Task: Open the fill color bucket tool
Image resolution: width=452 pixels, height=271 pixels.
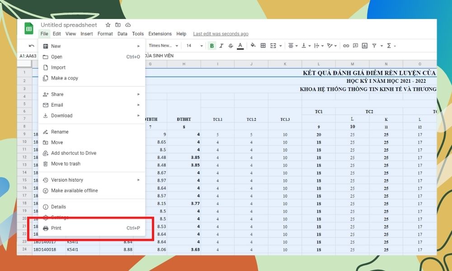Action: click(253, 46)
